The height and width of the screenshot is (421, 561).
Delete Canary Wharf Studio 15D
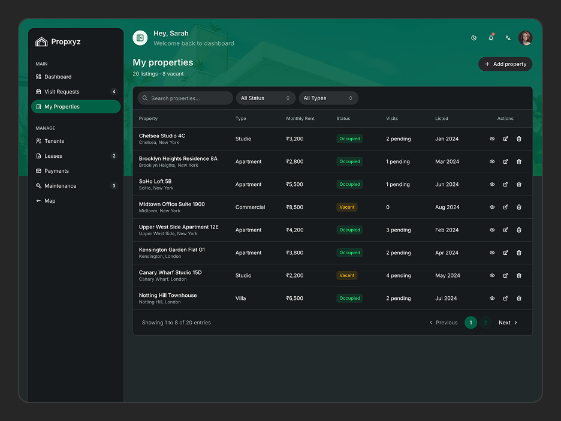pos(519,276)
